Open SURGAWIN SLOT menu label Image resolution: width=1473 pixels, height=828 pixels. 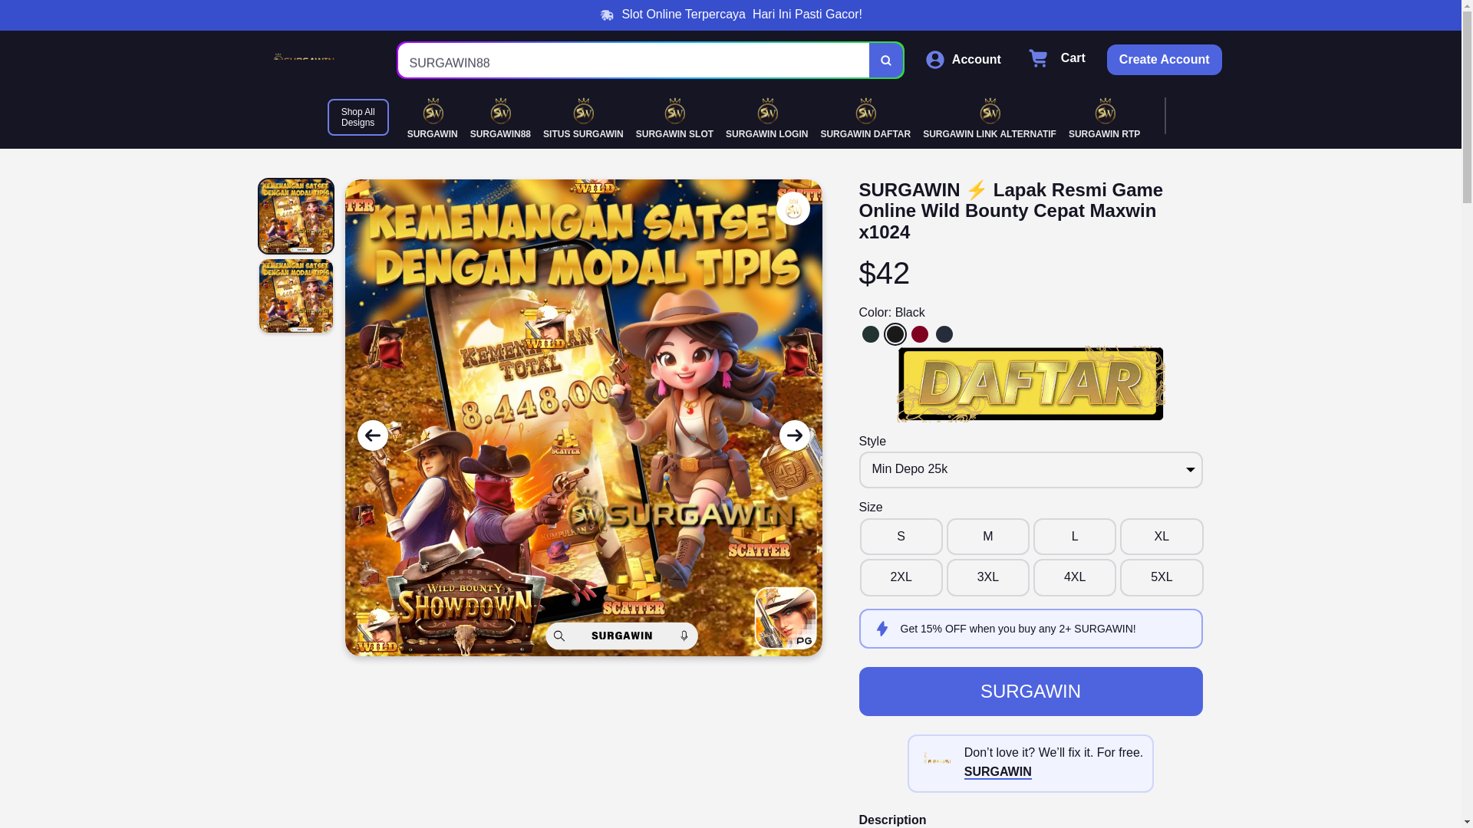(674, 134)
